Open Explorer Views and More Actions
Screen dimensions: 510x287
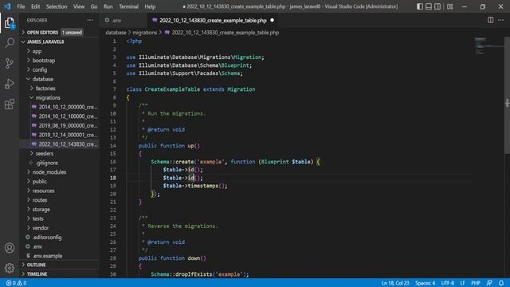point(90,20)
